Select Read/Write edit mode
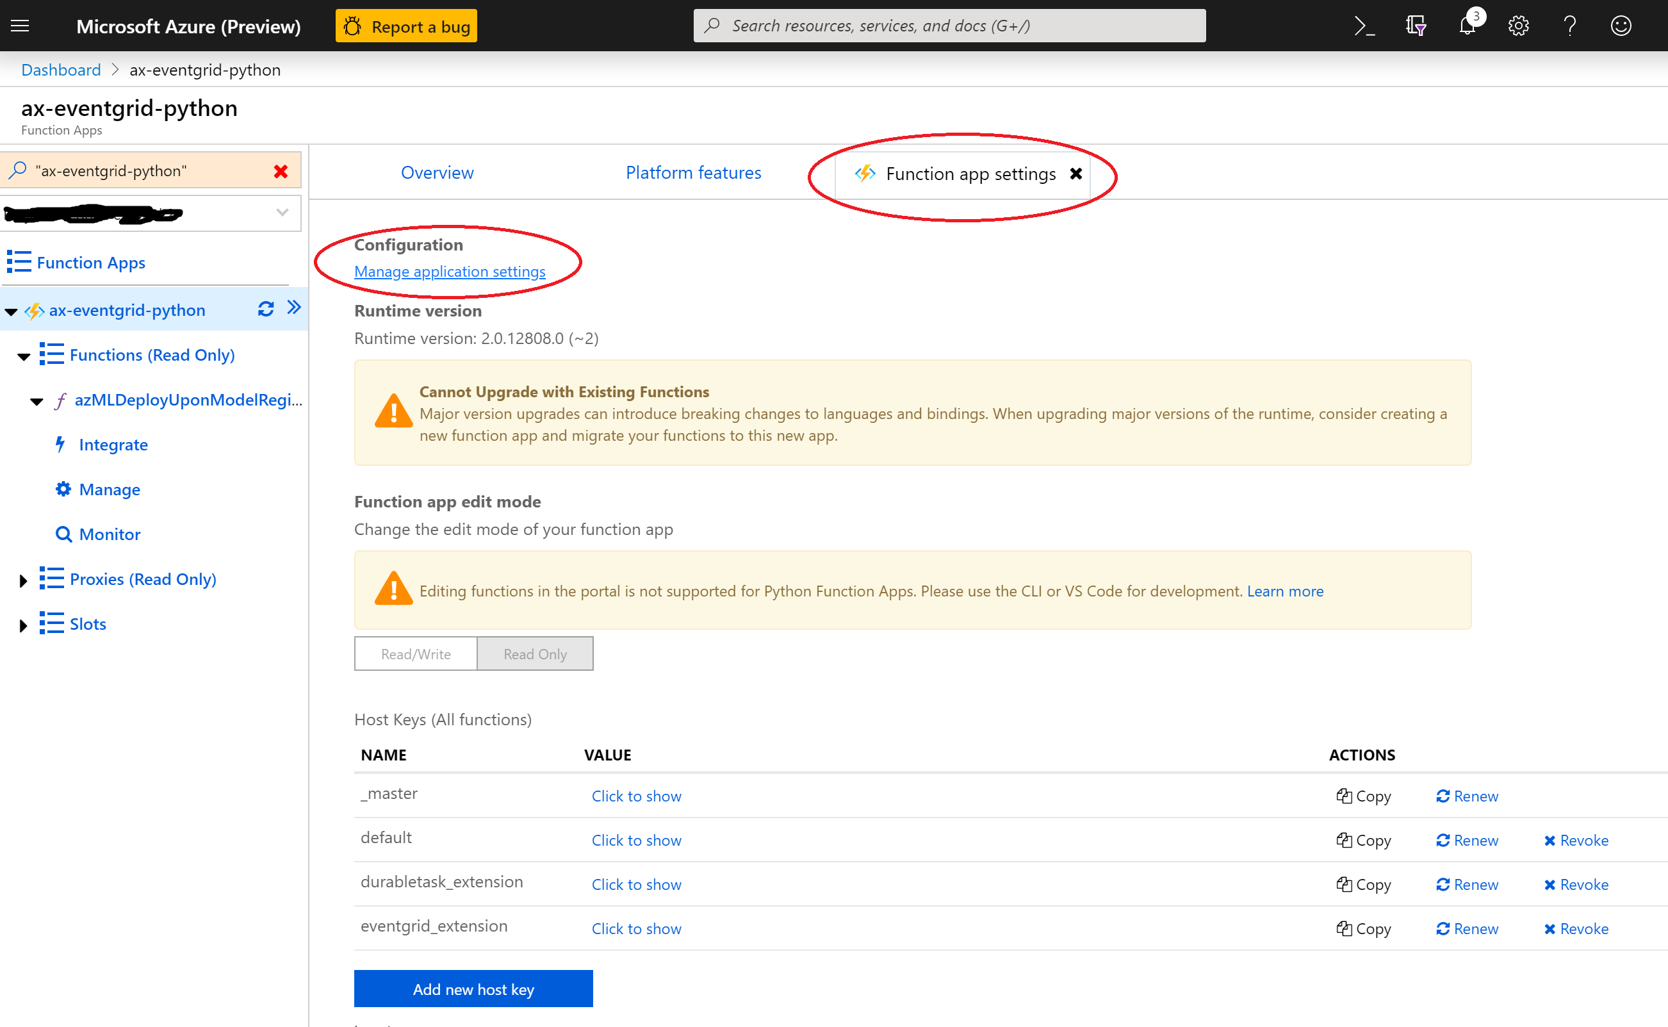The image size is (1668, 1027). pos(416,653)
